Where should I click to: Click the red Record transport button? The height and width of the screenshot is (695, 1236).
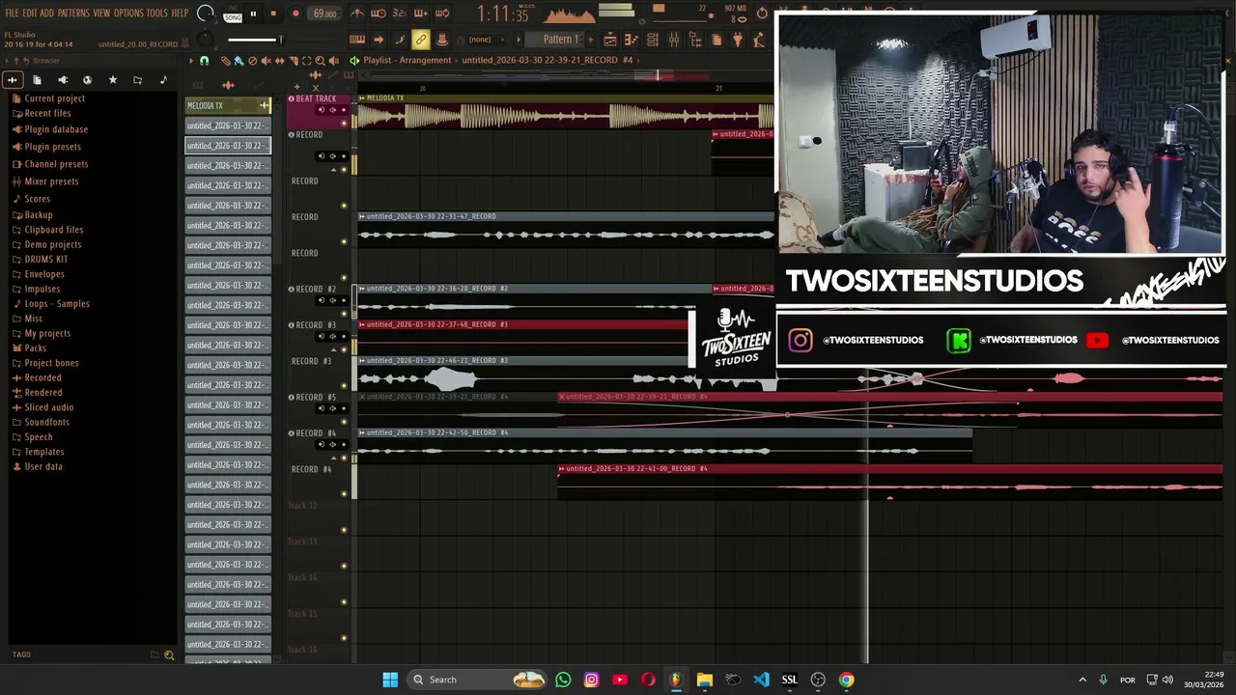pos(295,14)
